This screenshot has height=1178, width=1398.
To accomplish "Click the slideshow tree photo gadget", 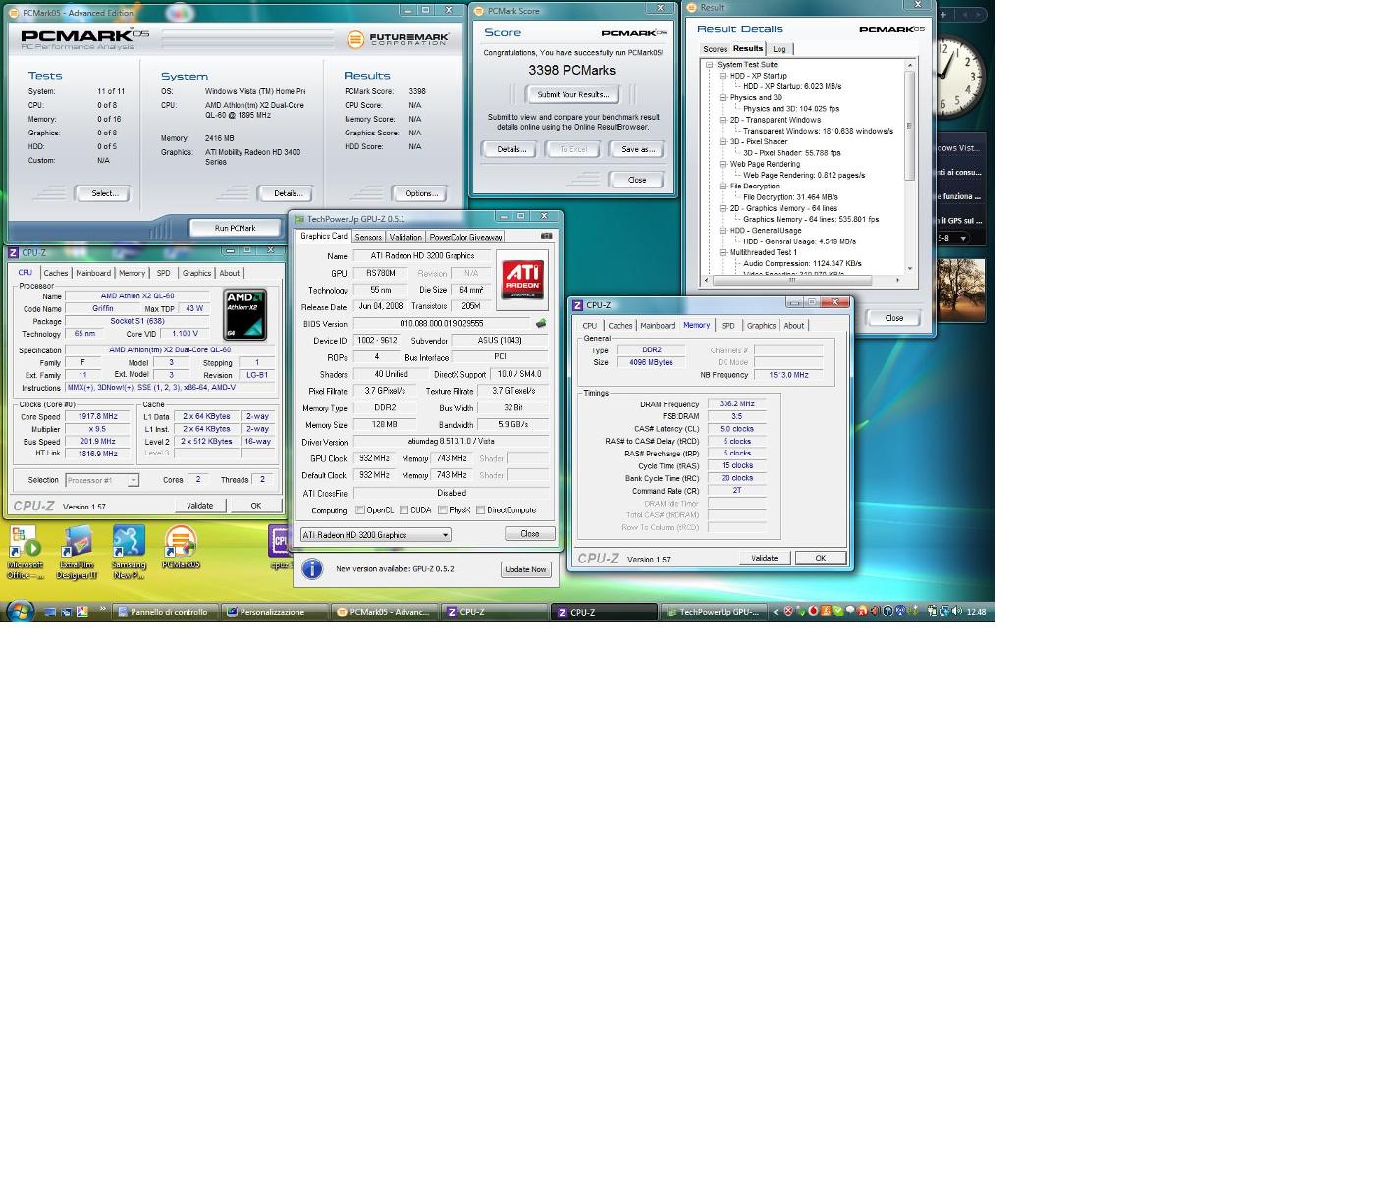I will [x=960, y=290].
